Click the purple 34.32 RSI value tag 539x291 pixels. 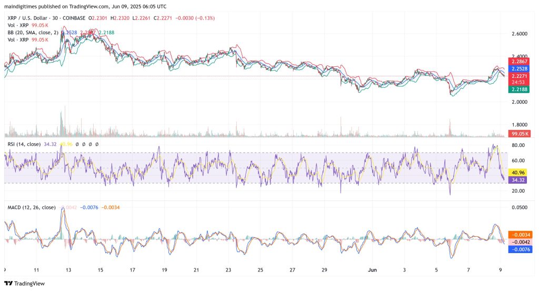click(519, 179)
